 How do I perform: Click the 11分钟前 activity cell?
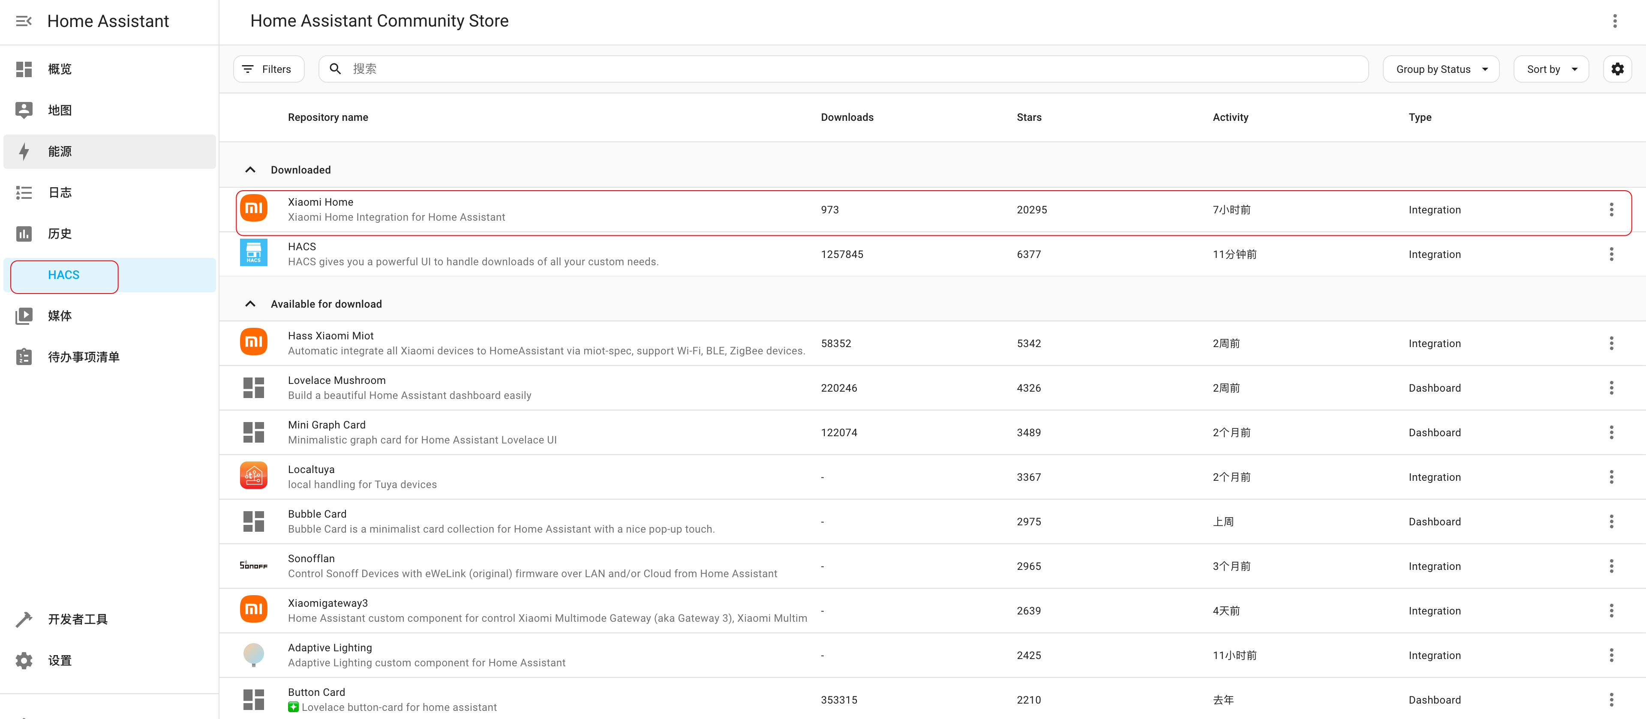coord(1234,254)
